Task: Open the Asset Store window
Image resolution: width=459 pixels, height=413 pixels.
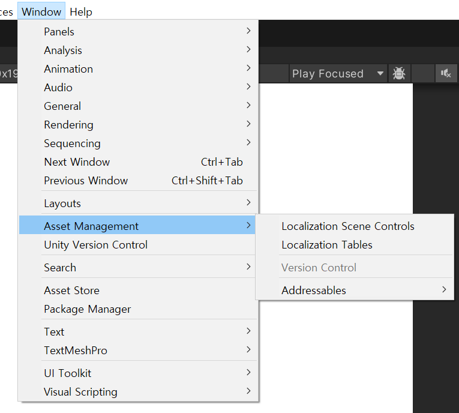Action: click(x=138, y=291)
